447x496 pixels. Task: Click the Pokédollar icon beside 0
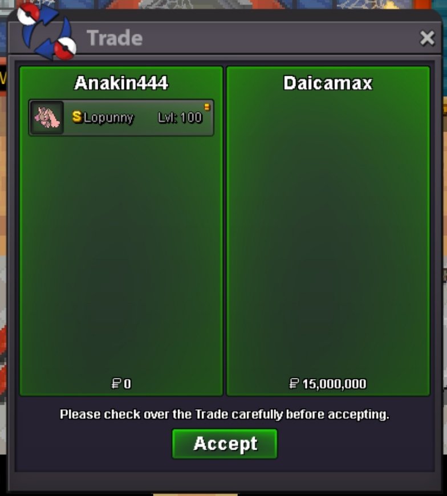[x=116, y=383]
